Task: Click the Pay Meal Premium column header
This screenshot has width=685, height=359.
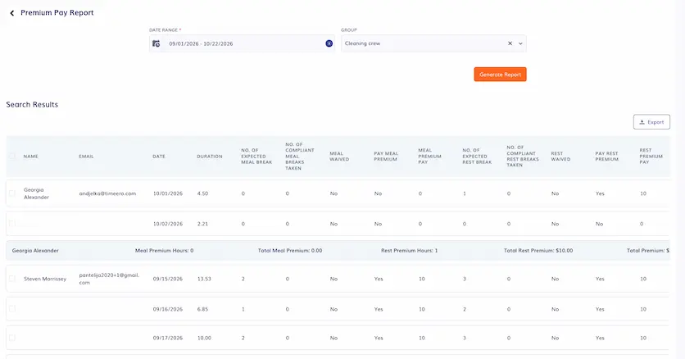Action: coord(386,157)
